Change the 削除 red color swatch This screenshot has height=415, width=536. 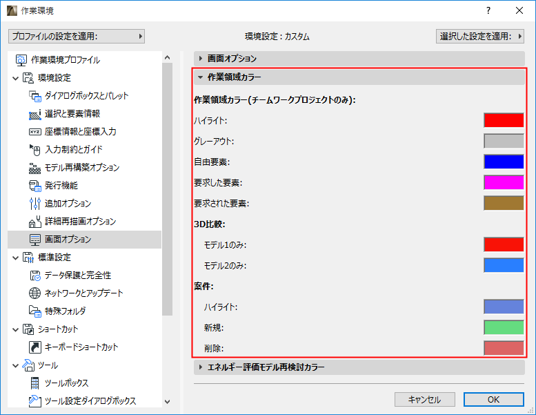pos(504,348)
